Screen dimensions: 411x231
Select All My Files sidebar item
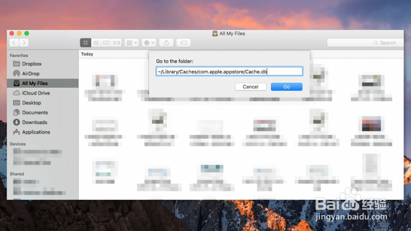(43, 83)
